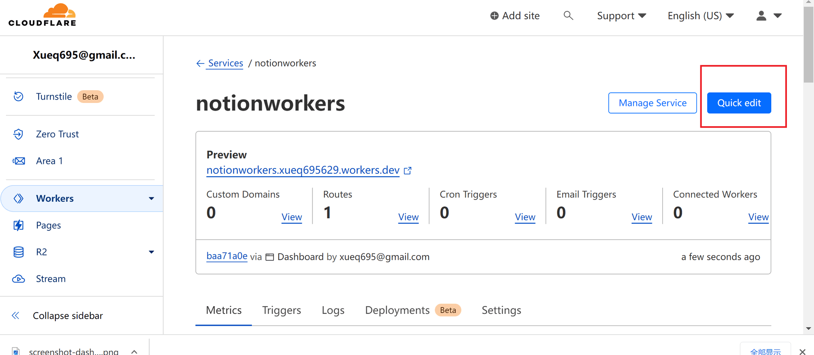Go back via Services breadcrumb link
Screen dimensions: 814x355
pyautogui.click(x=226, y=63)
